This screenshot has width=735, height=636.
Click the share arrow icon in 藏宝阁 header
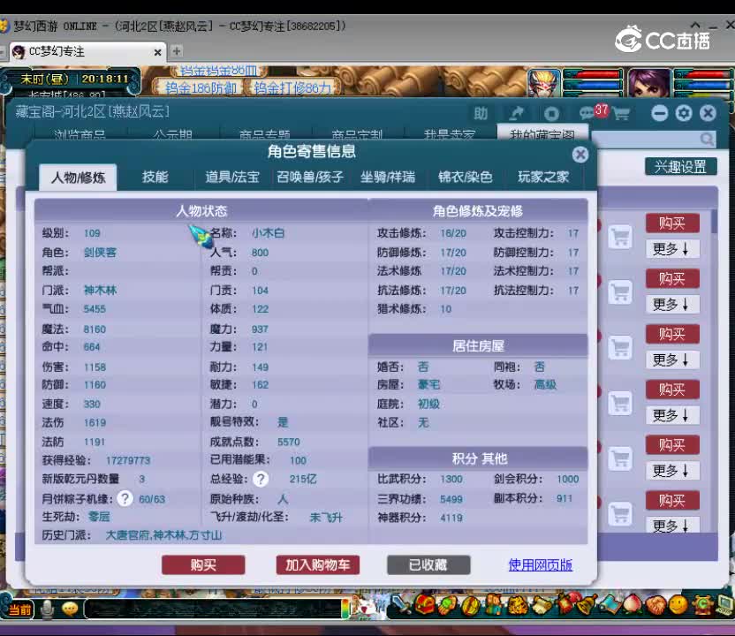516,113
